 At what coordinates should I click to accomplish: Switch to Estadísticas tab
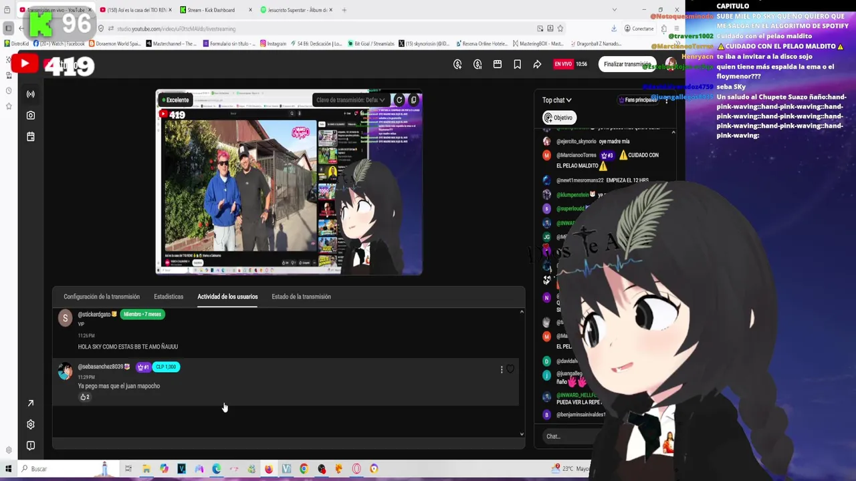169,297
